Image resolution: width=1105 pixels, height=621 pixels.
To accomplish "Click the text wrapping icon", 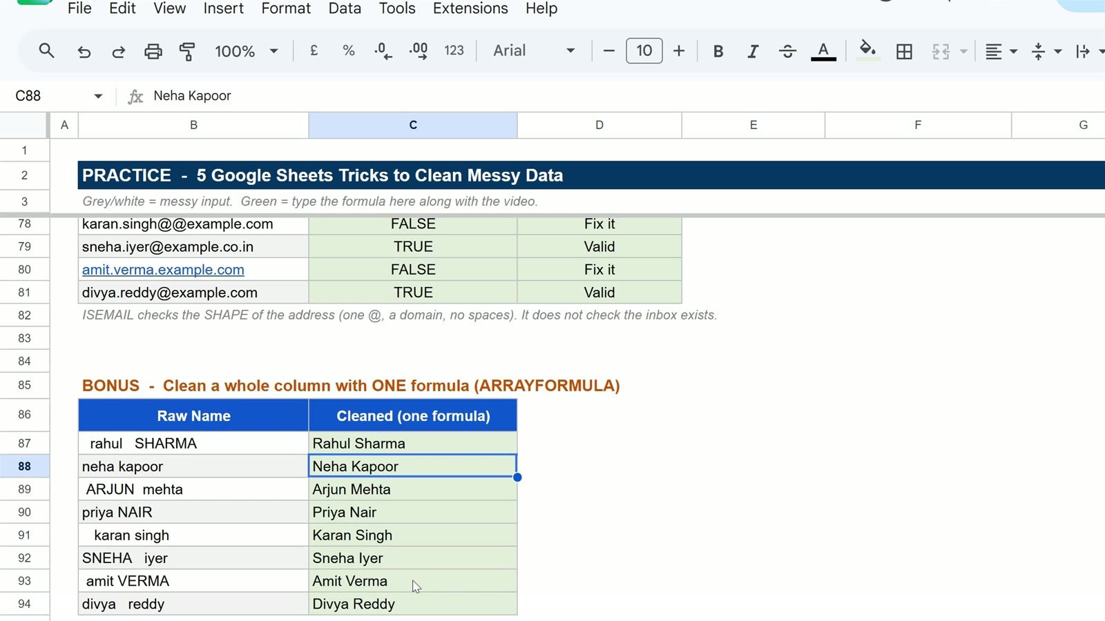I will [x=1083, y=51].
